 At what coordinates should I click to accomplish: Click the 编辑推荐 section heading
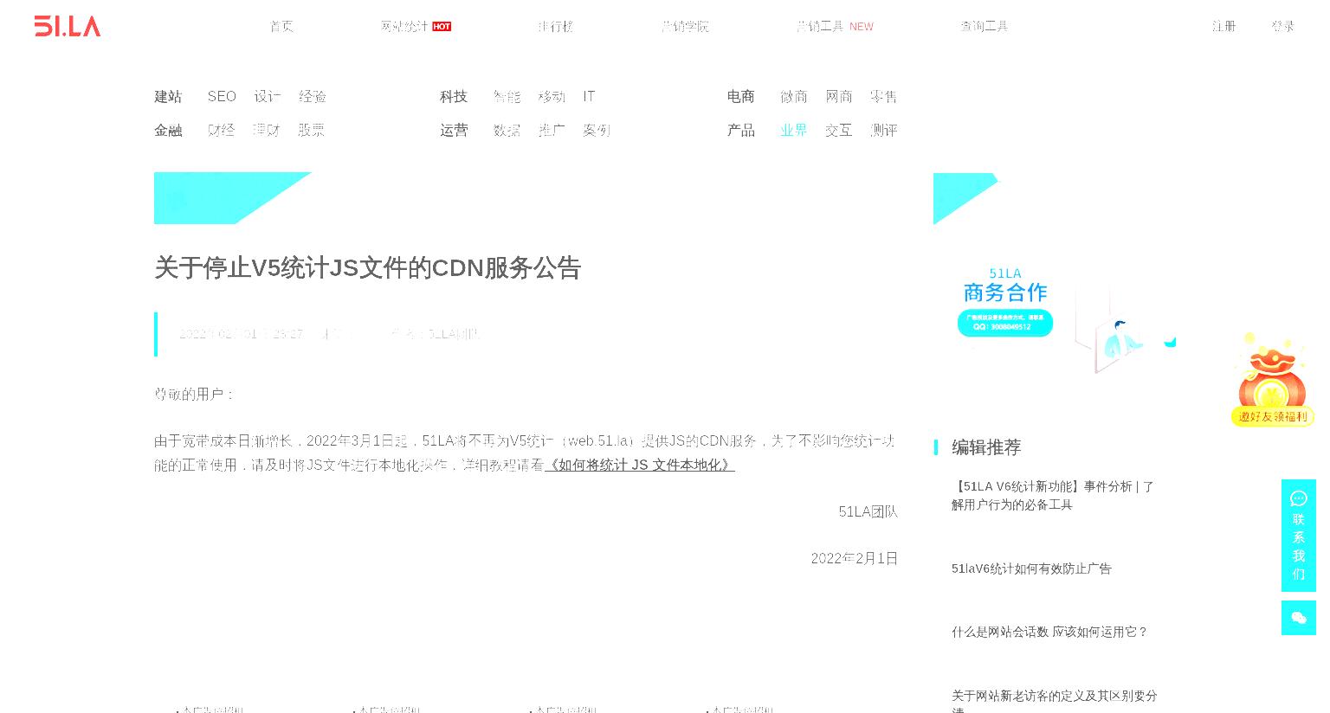[986, 447]
